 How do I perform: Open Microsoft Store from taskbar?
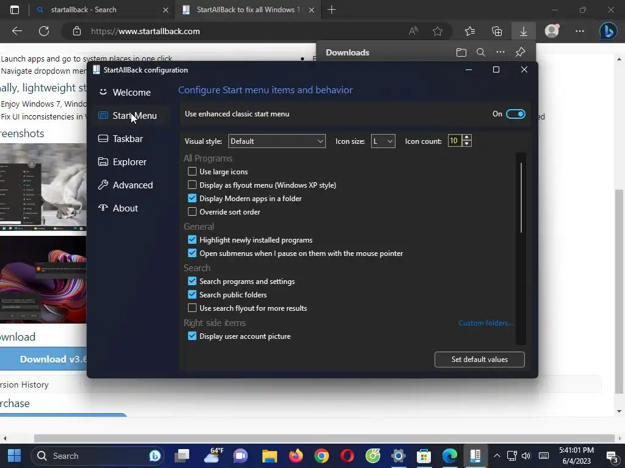[424, 456]
